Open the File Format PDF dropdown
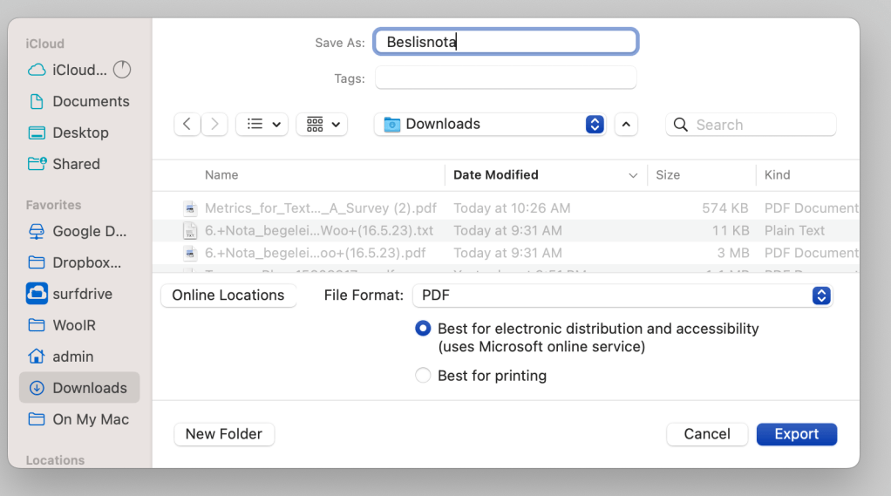891x496 pixels. point(820,296)
